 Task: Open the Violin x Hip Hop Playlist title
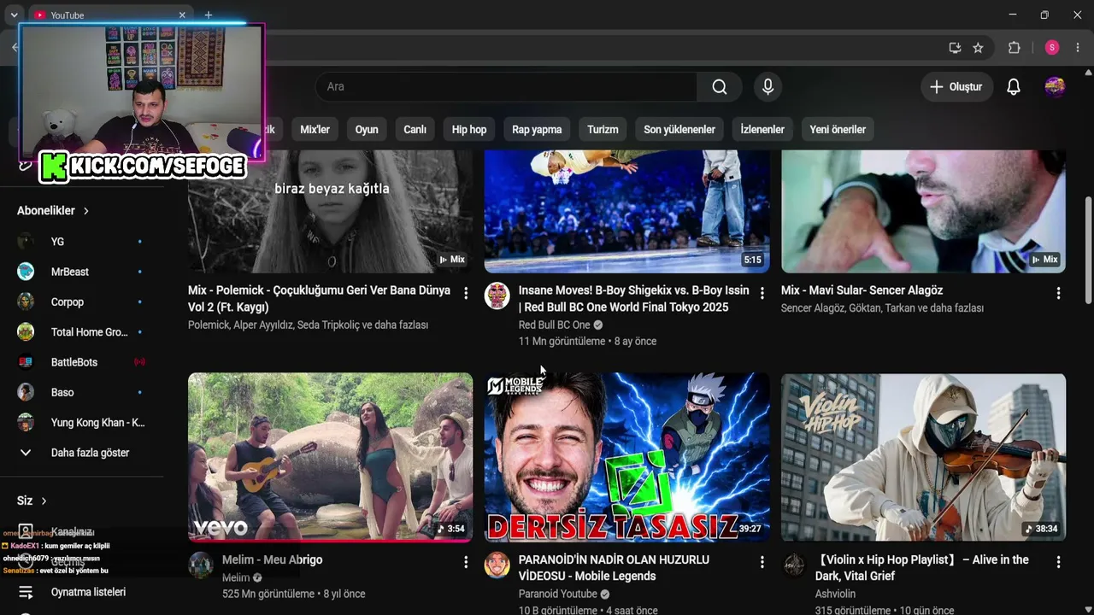[922, 568]
